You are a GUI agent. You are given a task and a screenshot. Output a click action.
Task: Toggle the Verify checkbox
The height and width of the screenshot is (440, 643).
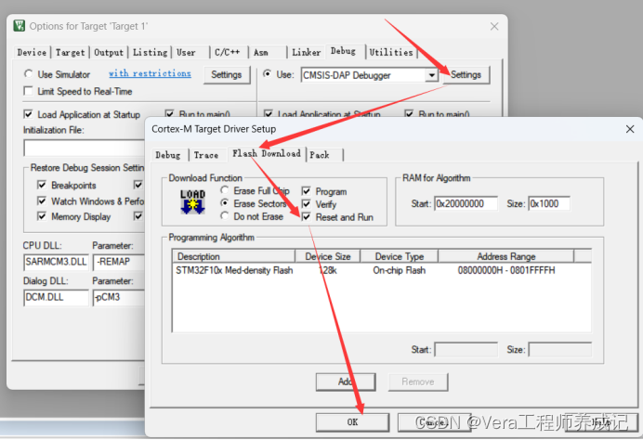(306, 203)
